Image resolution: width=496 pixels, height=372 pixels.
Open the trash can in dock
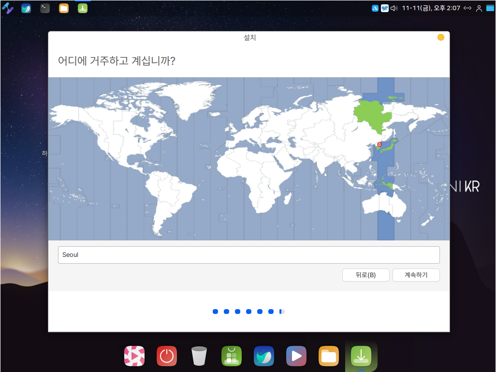click(199, 356)
